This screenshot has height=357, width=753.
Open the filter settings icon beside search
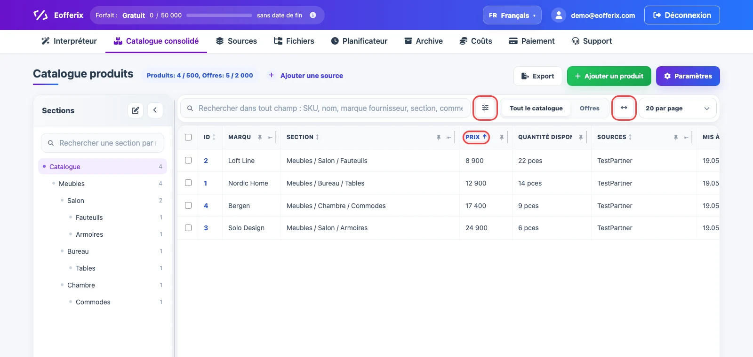[485, 108]
